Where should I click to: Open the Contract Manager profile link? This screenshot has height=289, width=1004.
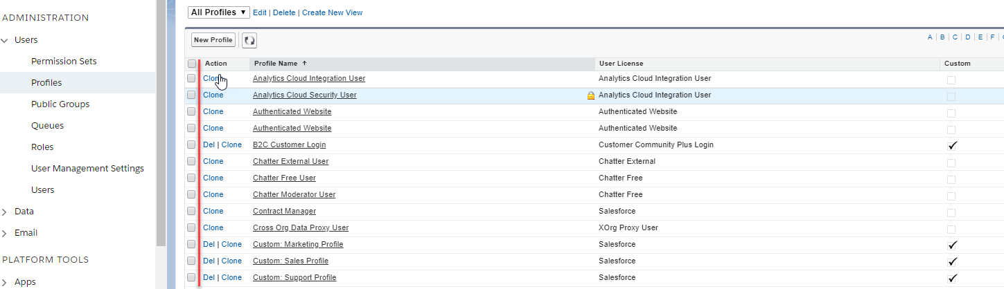point(284,212)
